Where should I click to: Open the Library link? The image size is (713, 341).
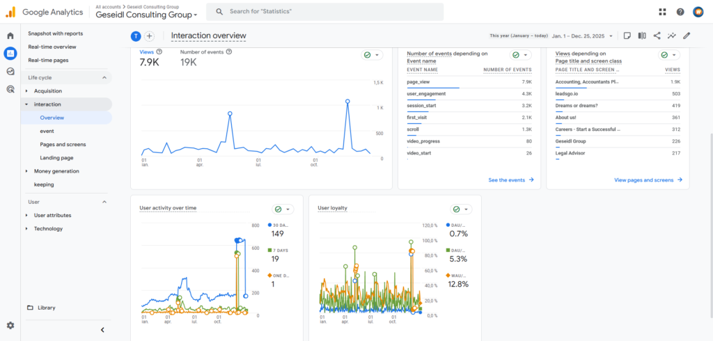47,308
